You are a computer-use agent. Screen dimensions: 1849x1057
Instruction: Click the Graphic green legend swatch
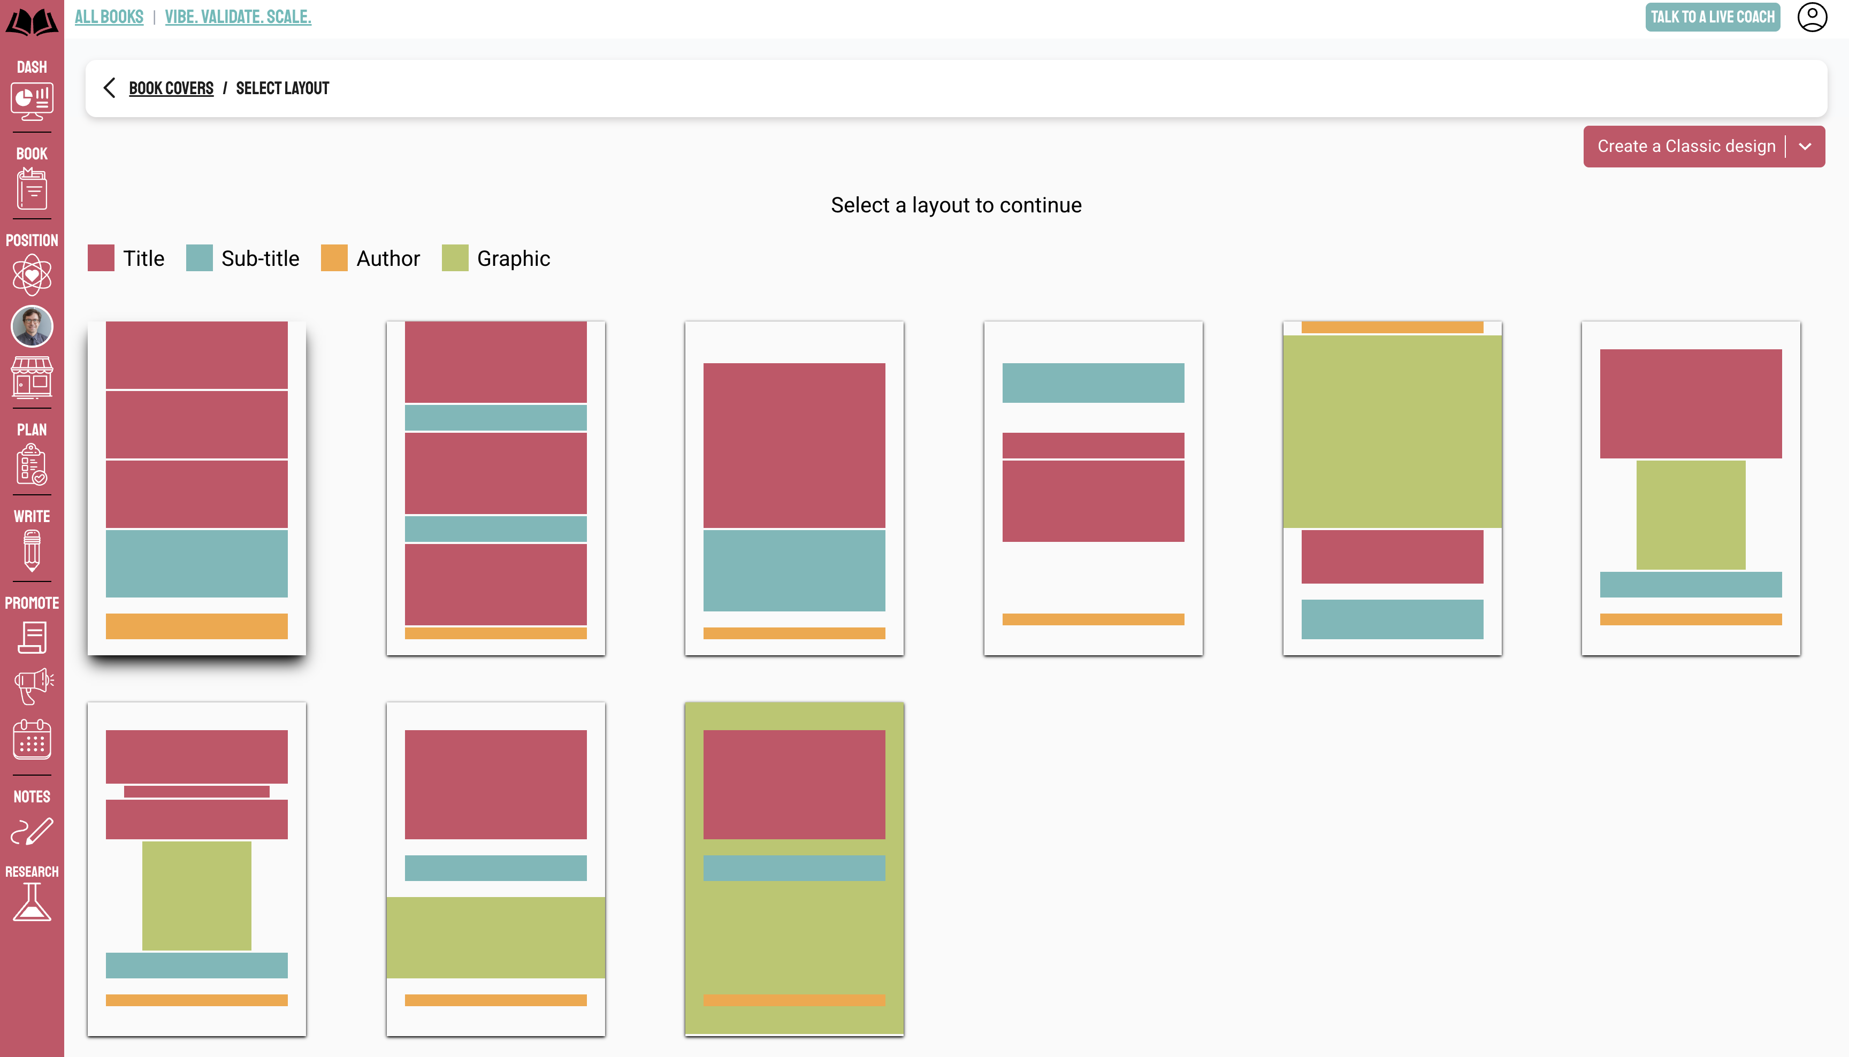pos(455,258)
